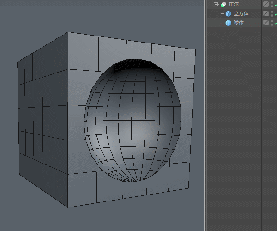Click the sphere mesh in the viewport
Screen dimensions: 277x231
(132, 120)
